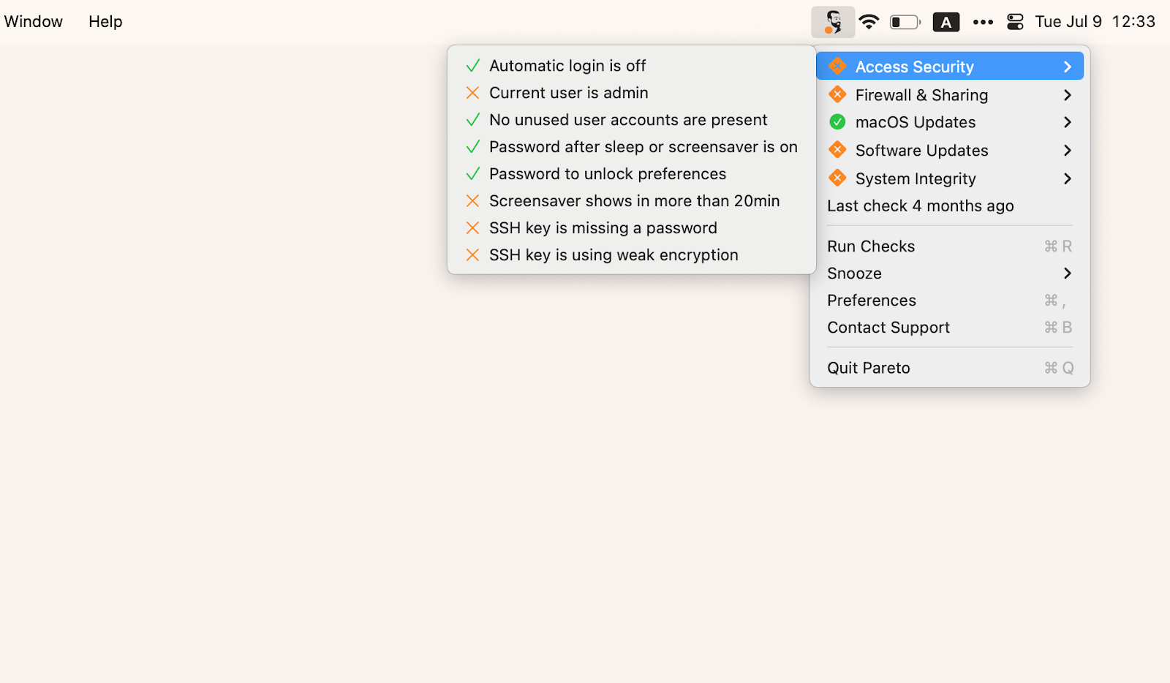Screen dimensions: 1170x683
Task: Open the Pareto menu bar icon
Action: tap(833, 22)
